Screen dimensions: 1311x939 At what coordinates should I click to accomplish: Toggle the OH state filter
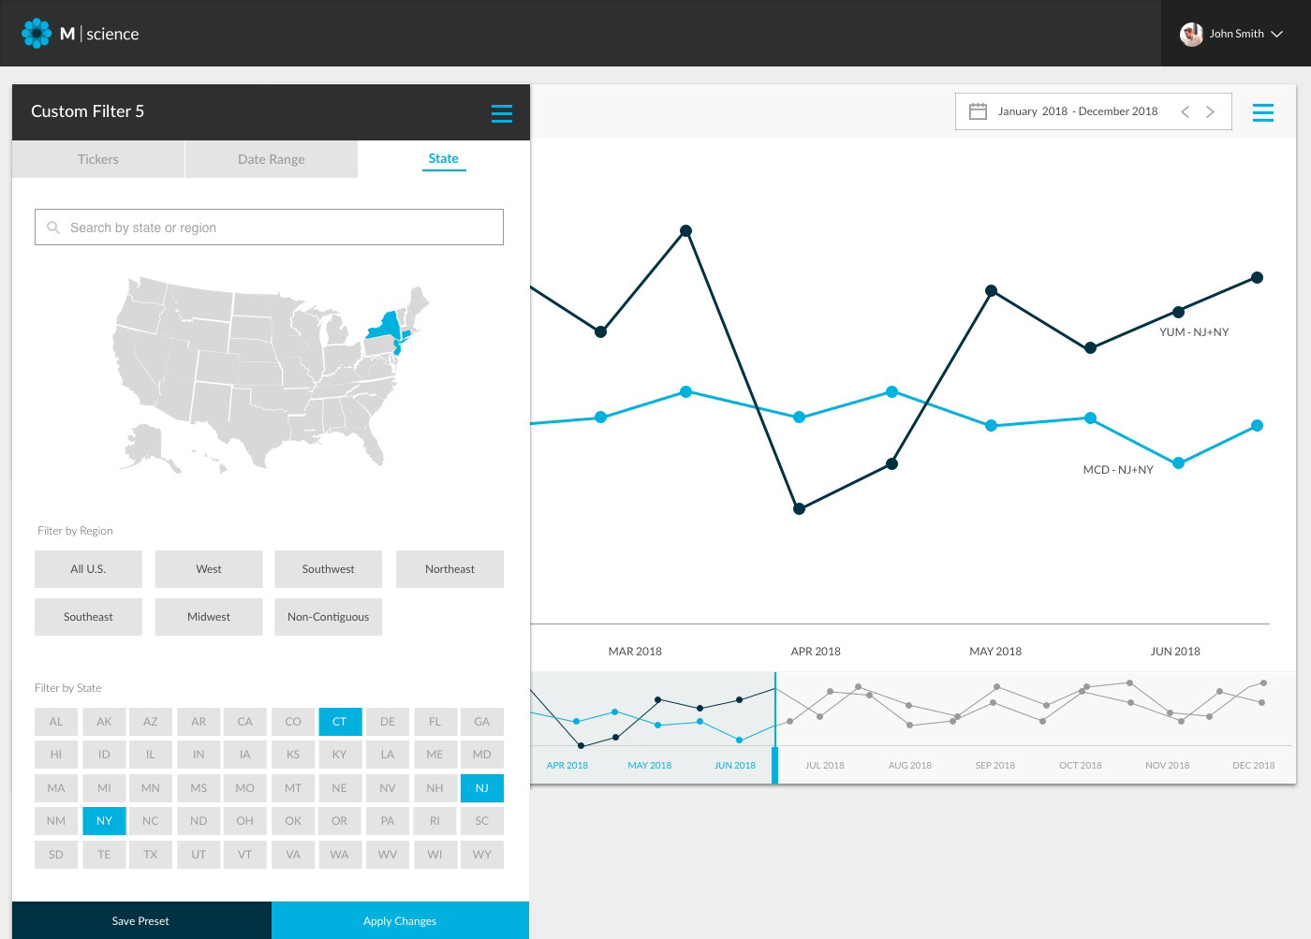245,821
